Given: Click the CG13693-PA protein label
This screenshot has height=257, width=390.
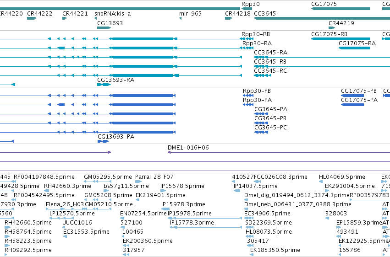Looking at the screenshot, I should pos(116,136).
